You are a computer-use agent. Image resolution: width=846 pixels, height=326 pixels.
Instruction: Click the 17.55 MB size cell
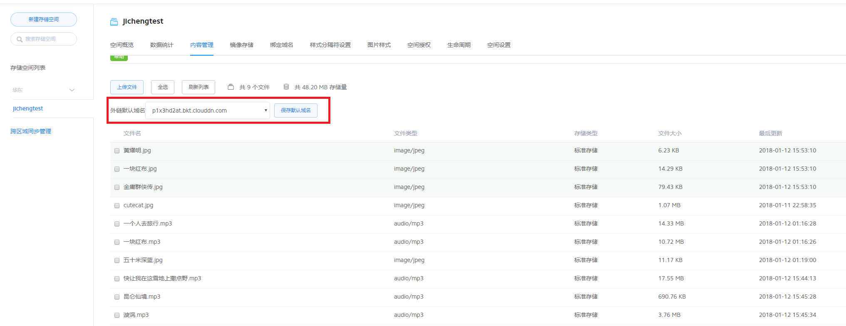click(671, 278)
